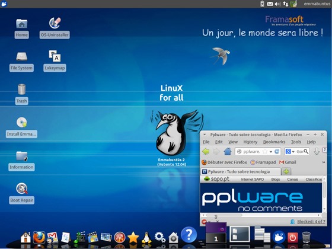Go back with Firefox's green arrow
The height and width of the screenshot is (249, 332).
206,151
